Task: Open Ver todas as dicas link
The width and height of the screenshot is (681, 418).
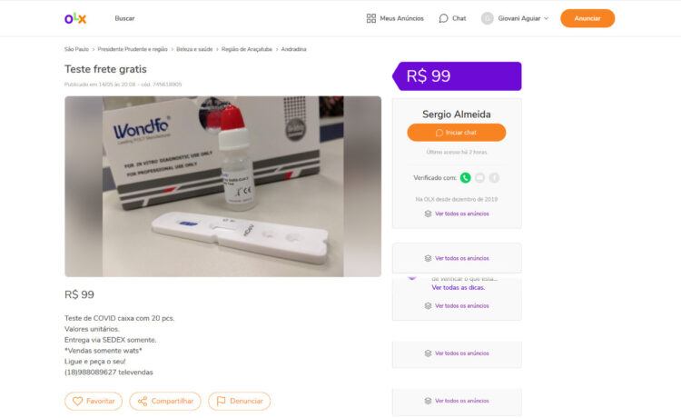Action: coord(458,287)
